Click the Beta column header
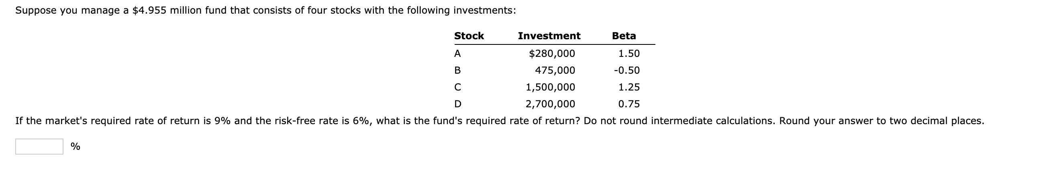The image size is (1049, 193). 623,36
